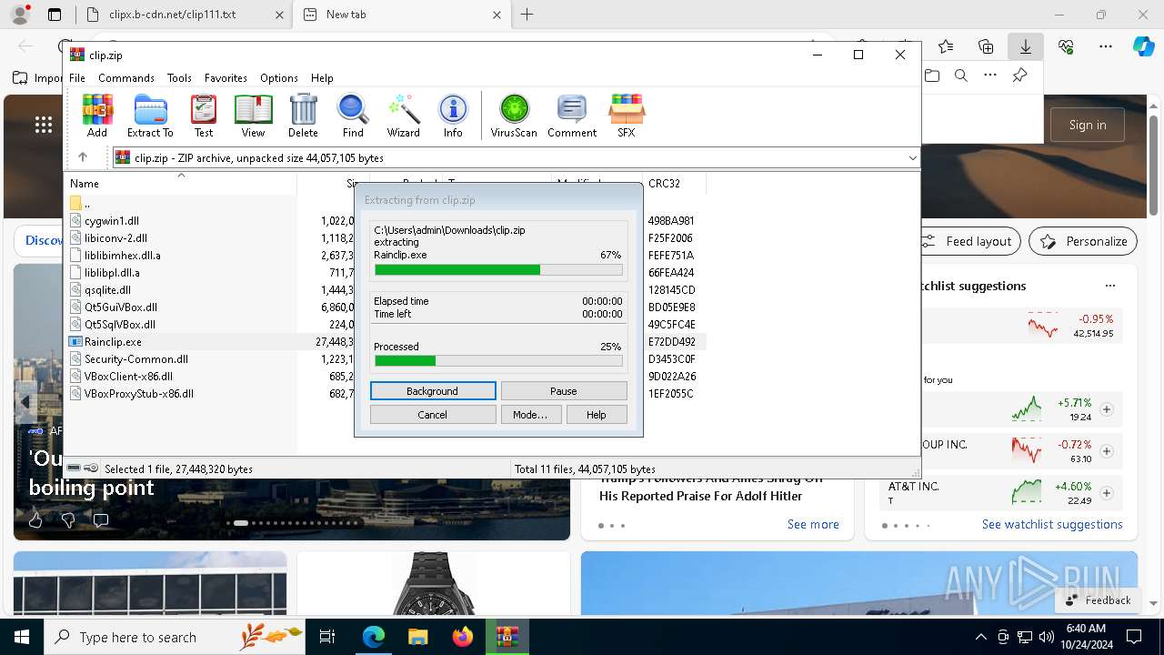Screen dimensions: 1164x655
Task: Open Firefox from taskbar
Action: (x=462, y=637)
